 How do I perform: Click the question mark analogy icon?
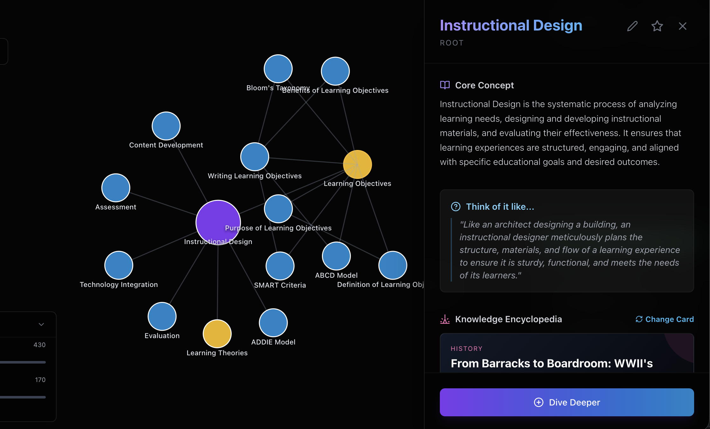[x=455, y=207]
